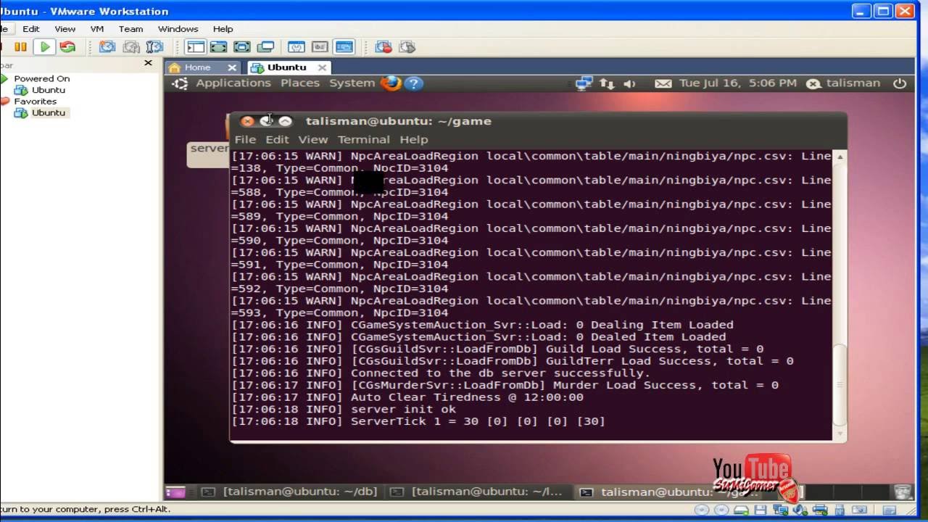Open the terminal's View menu
928x522 pixels.
[313, 139]
